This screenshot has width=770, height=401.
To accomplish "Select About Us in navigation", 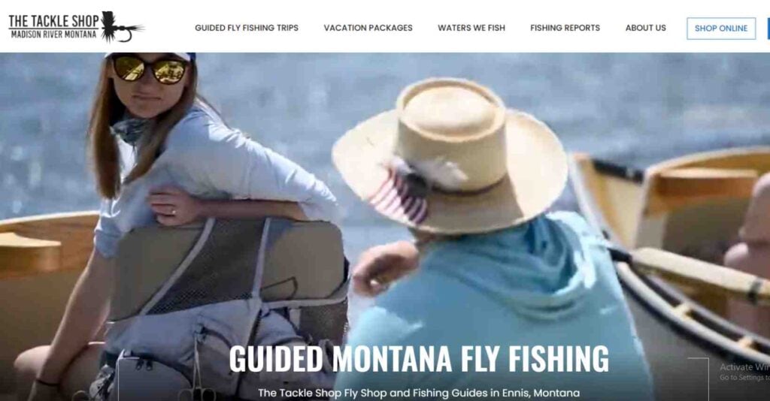I will tap(645, 28).
